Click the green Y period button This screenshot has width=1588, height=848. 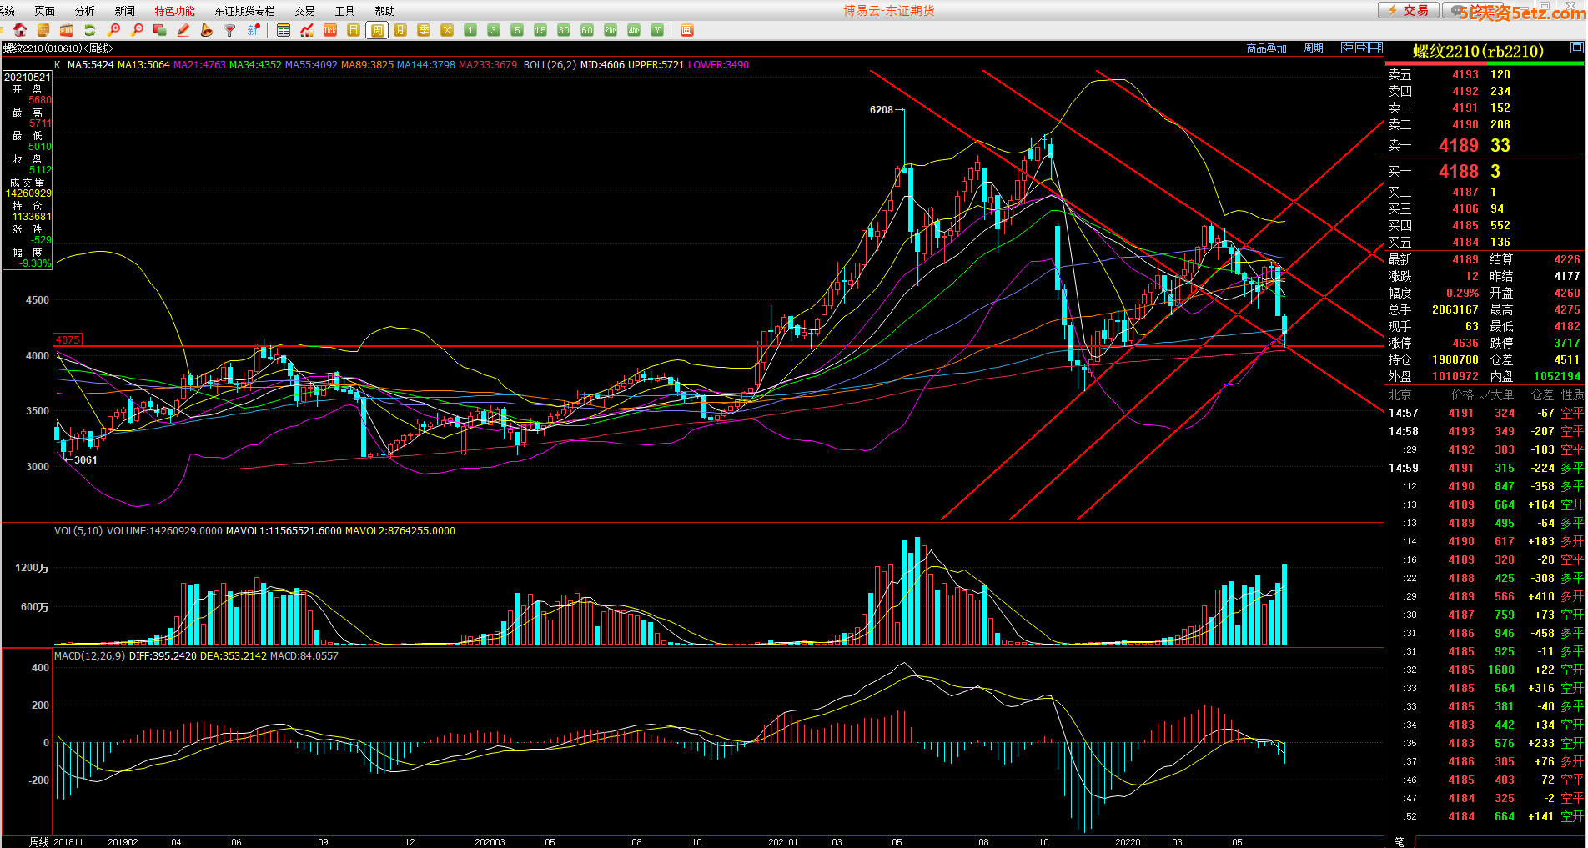(x=657, y=30)
